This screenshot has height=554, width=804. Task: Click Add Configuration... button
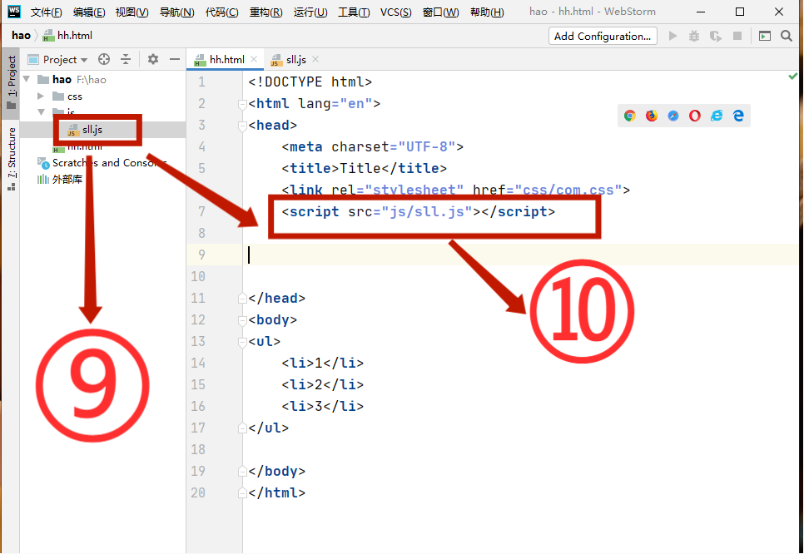[603, 36]
